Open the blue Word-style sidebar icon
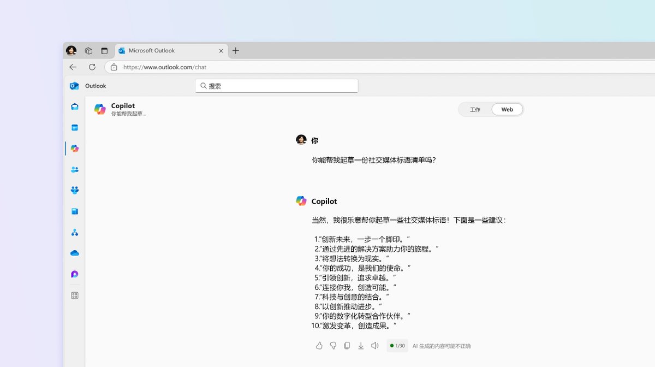The height and width of the screenshot is (367, 655). pyautogui.click(x=75, y=211)
